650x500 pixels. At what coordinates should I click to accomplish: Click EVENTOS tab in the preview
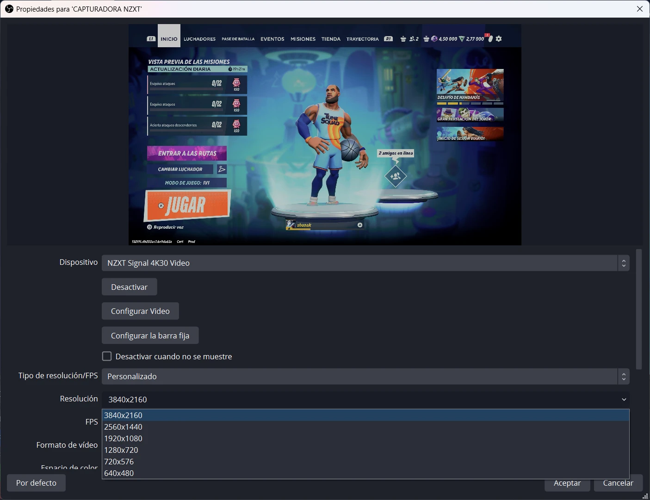point(272,39)
